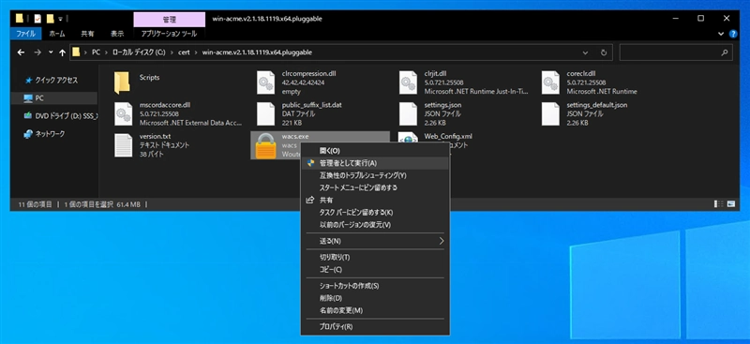Select the mscordaccore.dll file icon
The width and height of the screenshot is (750, 344).
[x=123, y=113]
